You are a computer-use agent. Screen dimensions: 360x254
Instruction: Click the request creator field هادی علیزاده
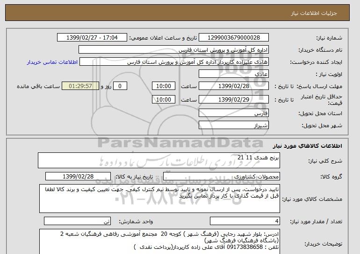174,62
